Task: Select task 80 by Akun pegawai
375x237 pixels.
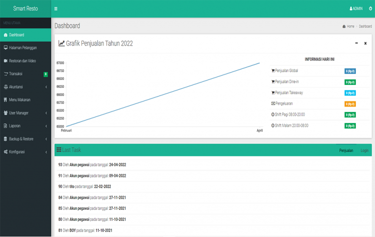Action: point(213,219)
